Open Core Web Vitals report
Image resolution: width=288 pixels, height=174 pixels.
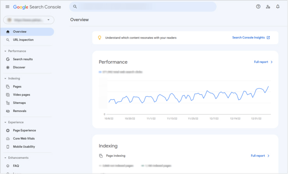tap(24, 138)
